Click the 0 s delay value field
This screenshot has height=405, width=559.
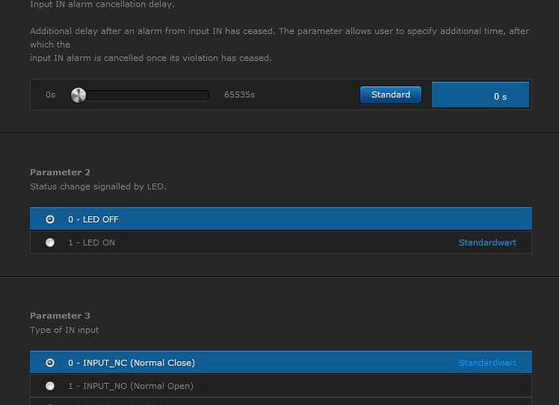point(480,96)
